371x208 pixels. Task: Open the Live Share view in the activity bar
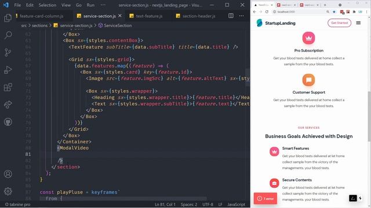[x=8, y=105]
